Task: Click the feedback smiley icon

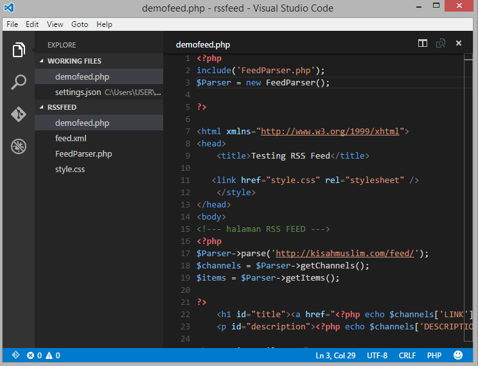Action: (458, 355)
